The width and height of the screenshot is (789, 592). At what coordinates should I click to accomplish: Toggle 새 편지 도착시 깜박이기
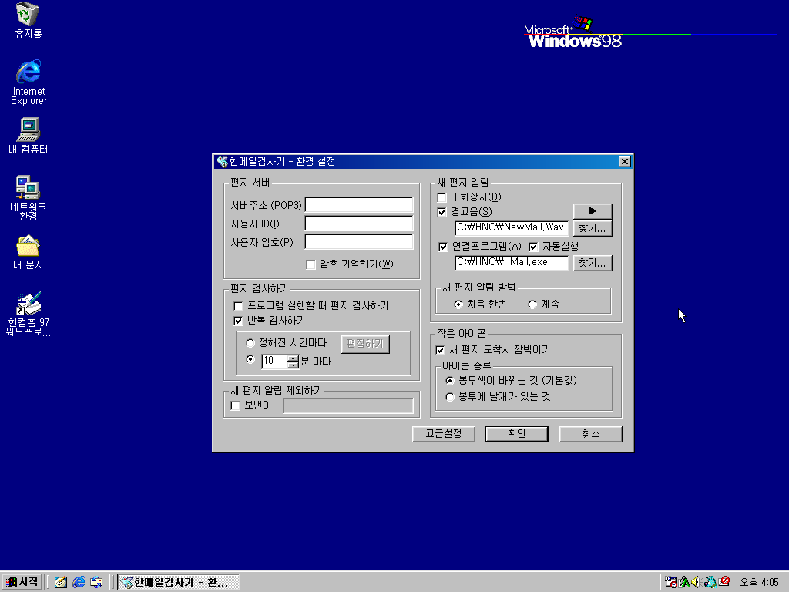tap(440, 350)
